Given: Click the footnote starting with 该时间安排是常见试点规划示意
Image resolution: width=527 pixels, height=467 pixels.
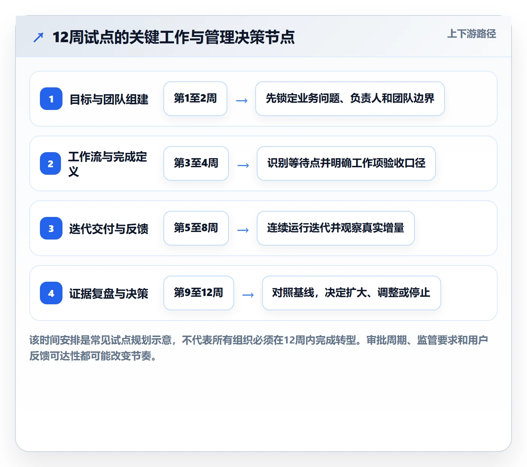Looking at the screenshot, I should tap(259, 348).
